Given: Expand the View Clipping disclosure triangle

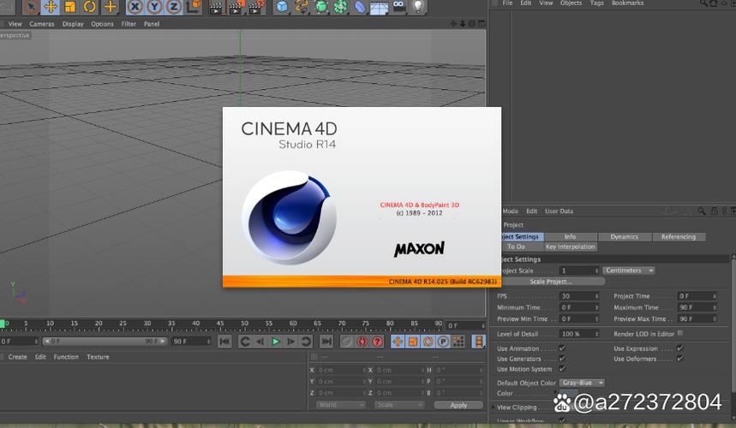Looking at the screenshot, I should point(493,407).
